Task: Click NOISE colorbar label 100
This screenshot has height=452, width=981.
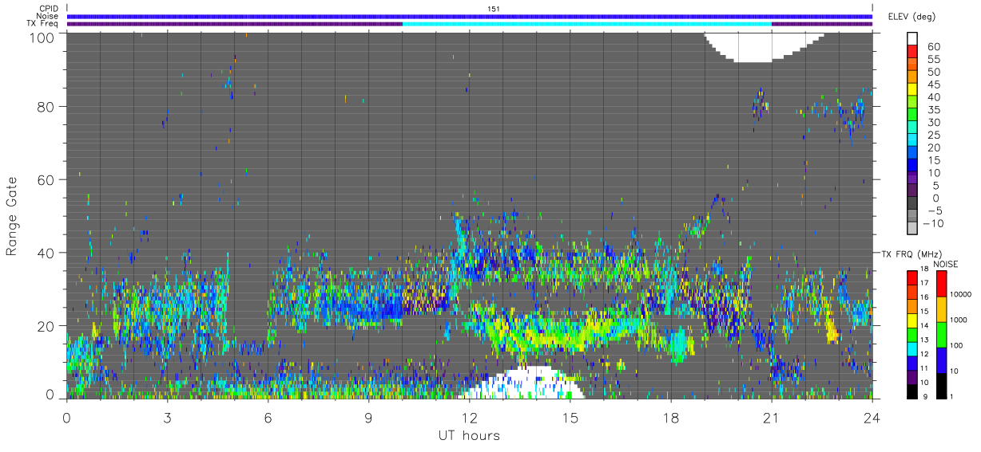Action: (955, 346)
